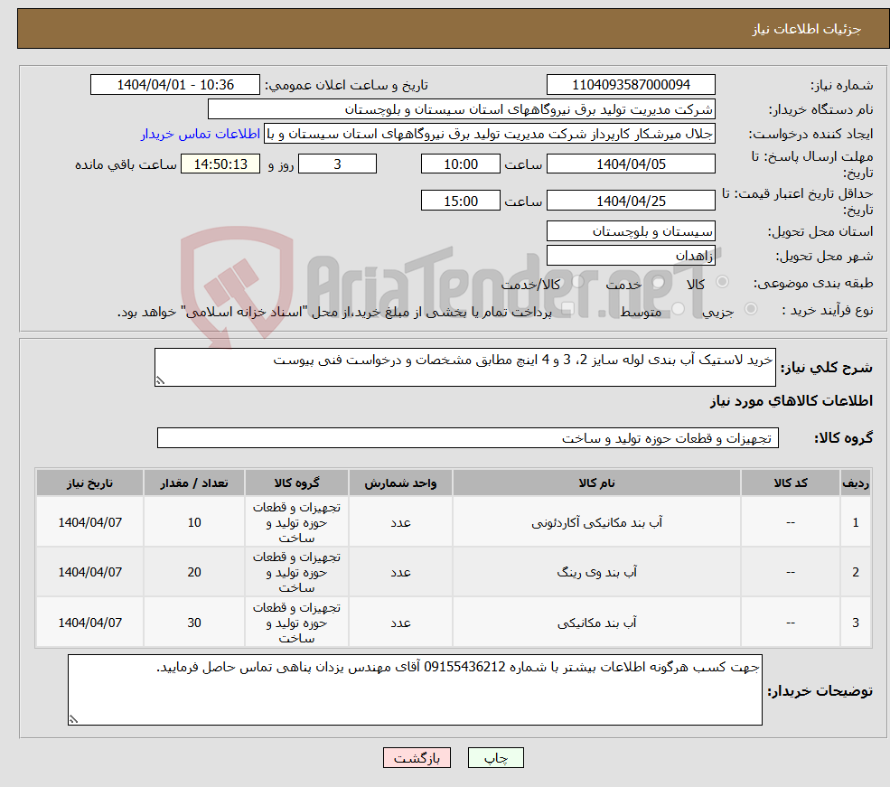Click the need number field 1104093587000094

631,85
